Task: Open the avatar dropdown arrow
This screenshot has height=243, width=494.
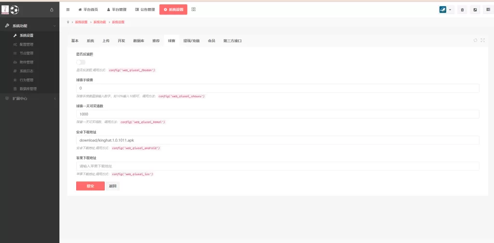Action: [x=450, y=10]
